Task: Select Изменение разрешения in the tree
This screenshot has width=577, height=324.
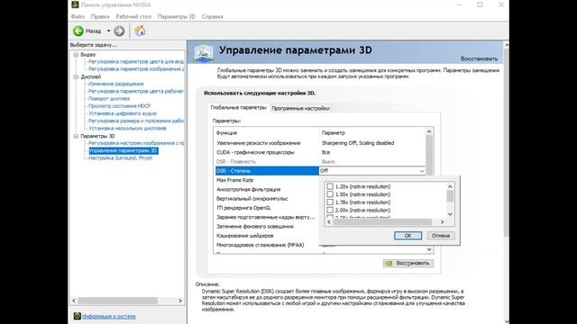Action: [116, 84]
